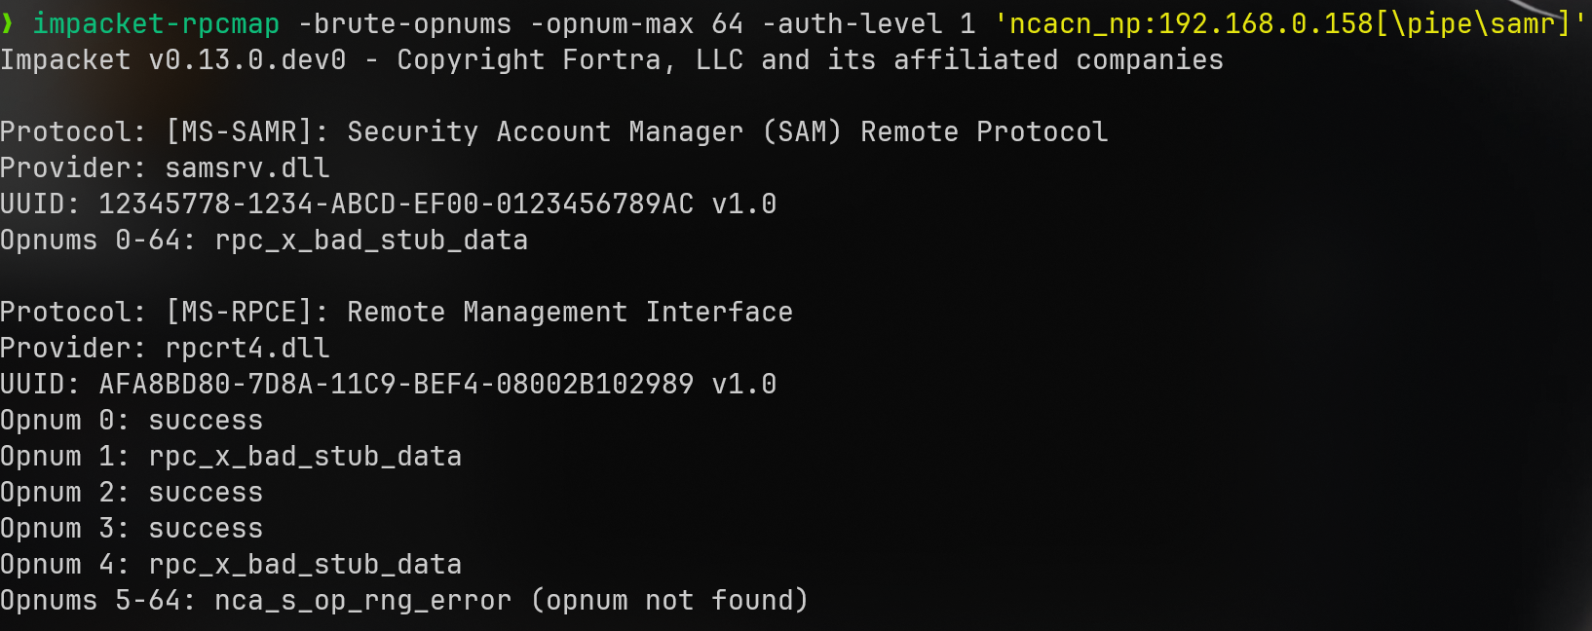Click the UUID starting with 12345778
The width and height of the screenshot is (1592, 631).
click(x=396, y=204)
